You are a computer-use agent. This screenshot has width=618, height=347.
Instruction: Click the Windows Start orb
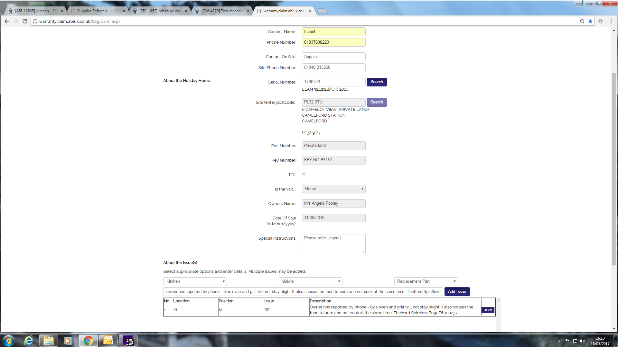tap(9, 341)
